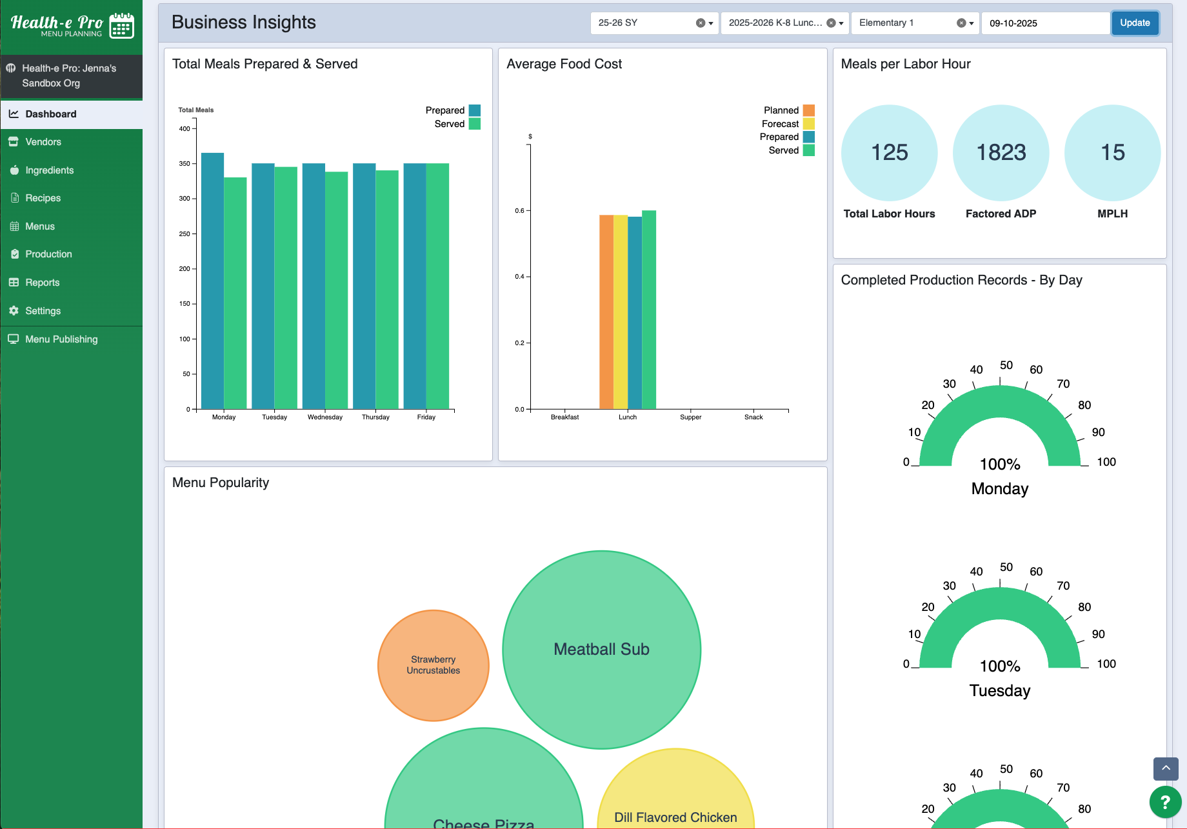Expand the 2025-2026 K-8 Lunch menu dropdown

[841, 23]
